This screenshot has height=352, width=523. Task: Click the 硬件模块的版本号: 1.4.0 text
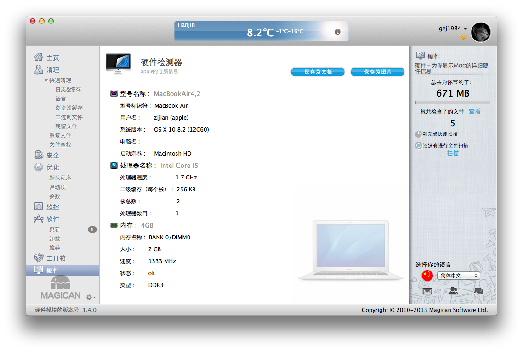66,310
